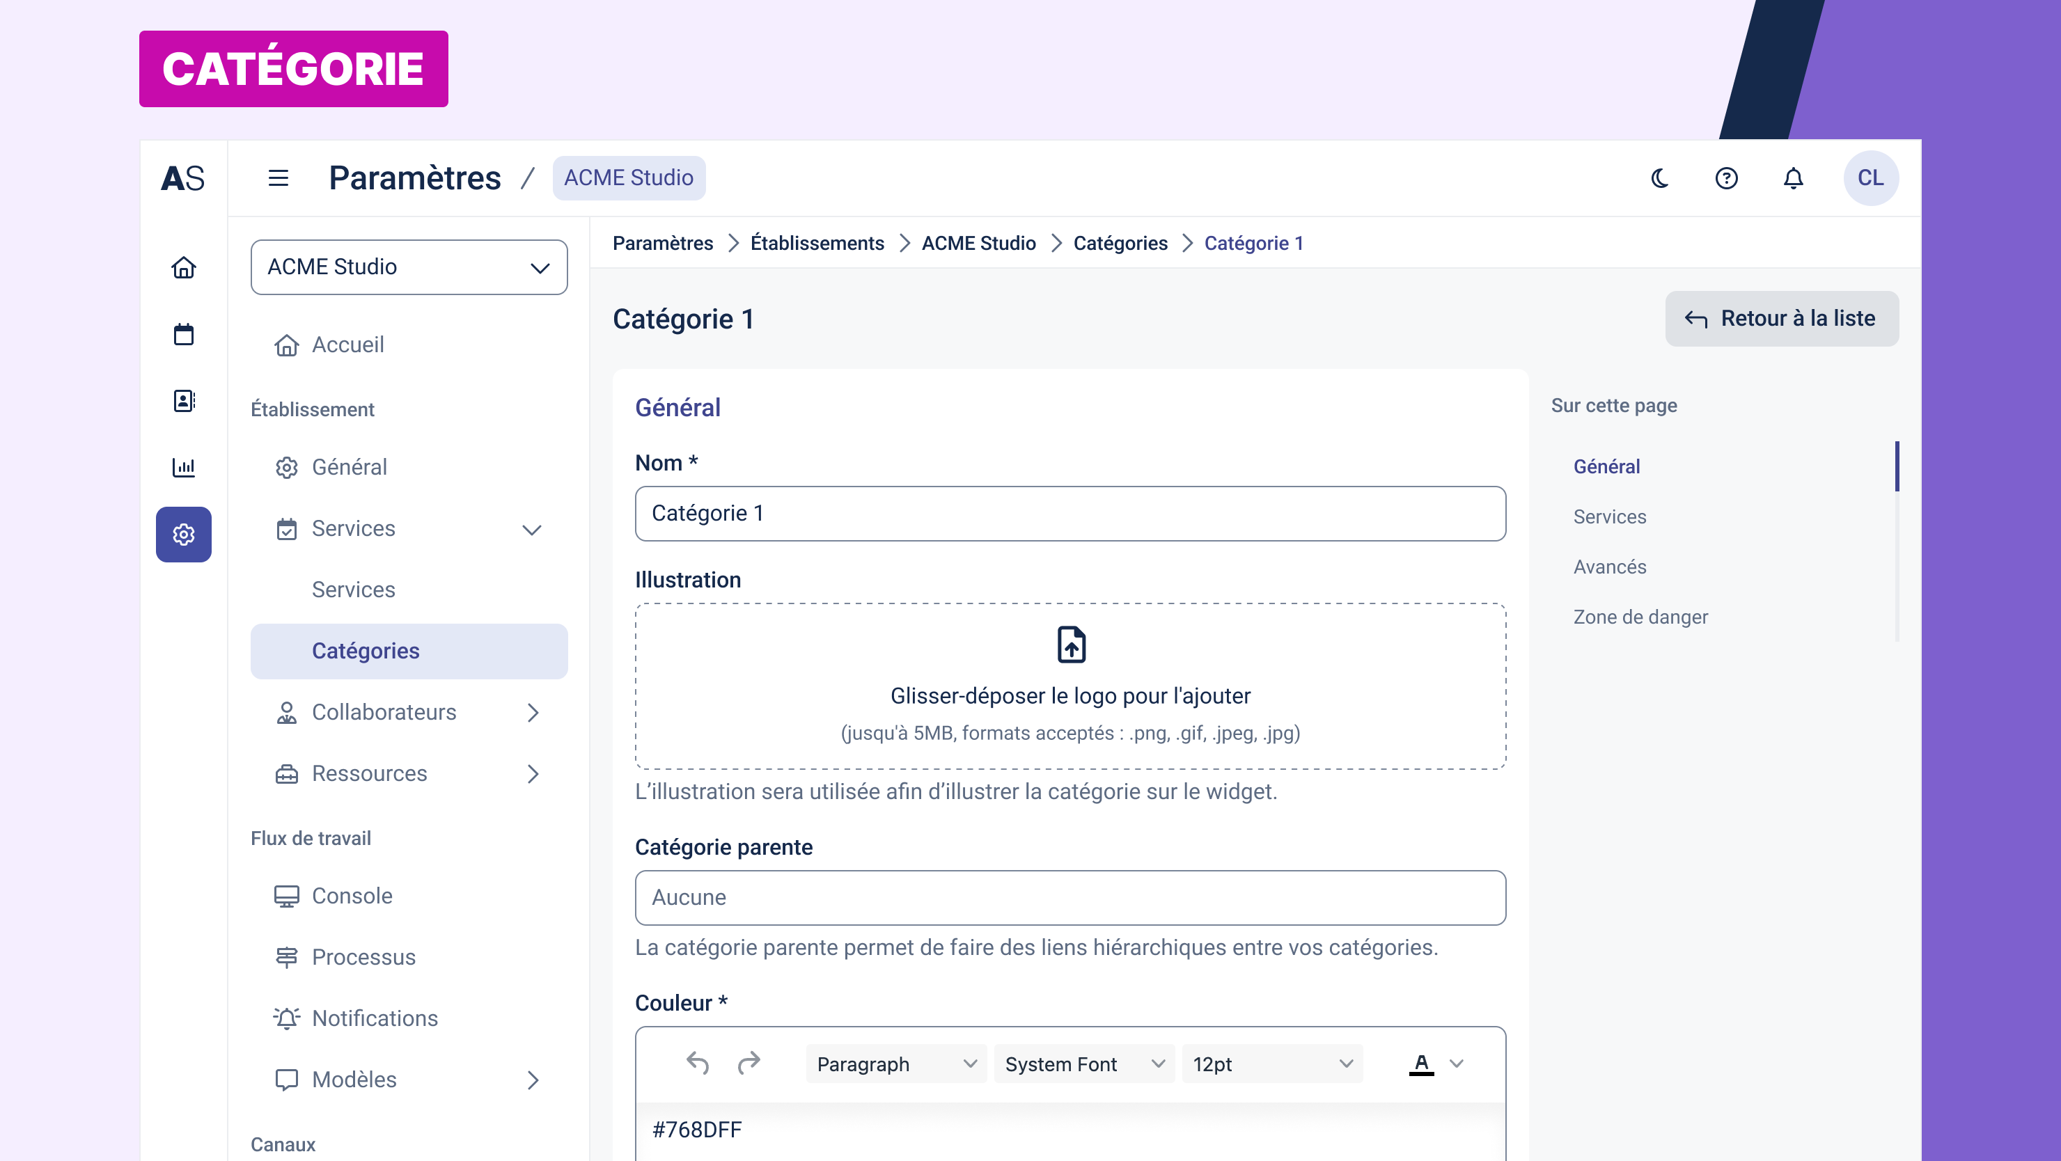Click the toolbox icon beside Ressources

(286, 774)
